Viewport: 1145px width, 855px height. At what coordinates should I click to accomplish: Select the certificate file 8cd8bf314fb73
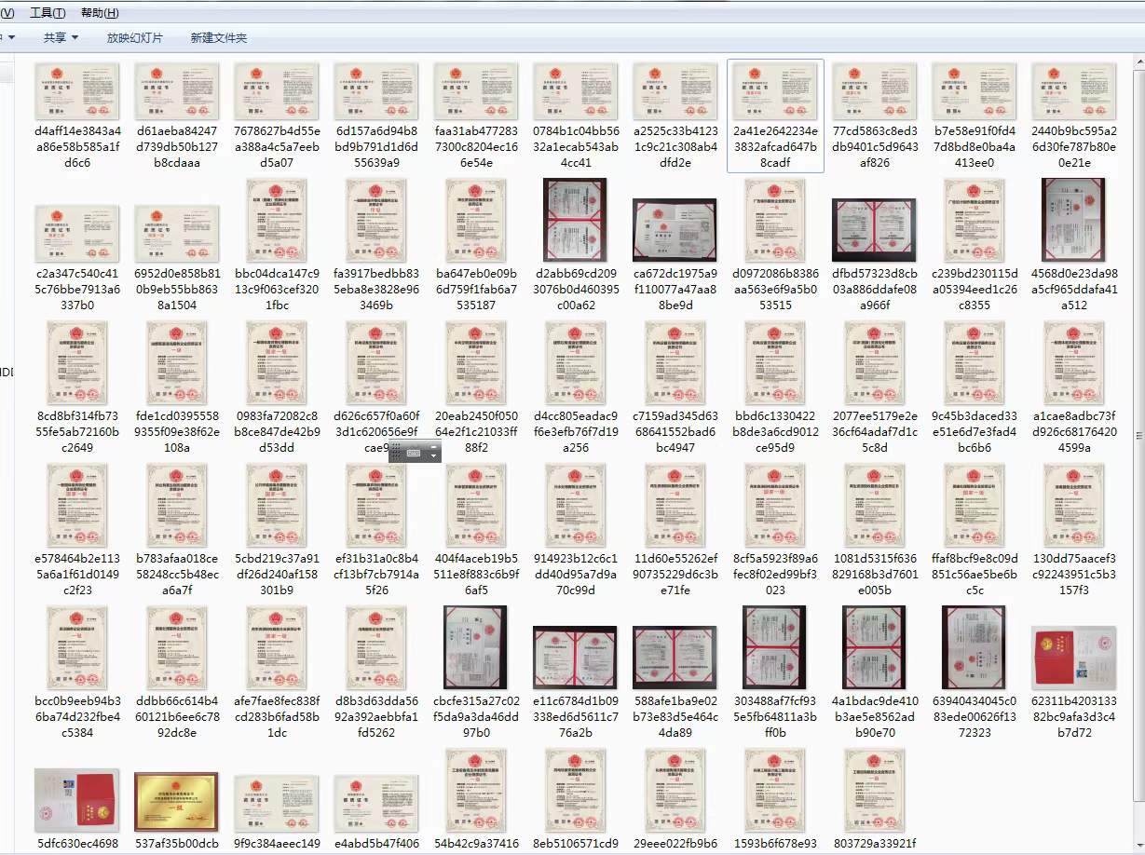[x=76, y=363]
